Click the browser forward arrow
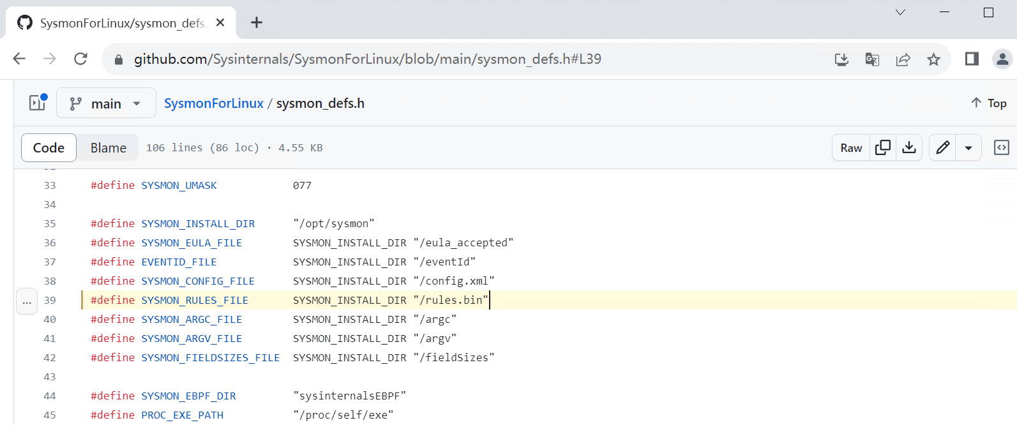Screen dimensions: 1017x425 pos(50,59)
